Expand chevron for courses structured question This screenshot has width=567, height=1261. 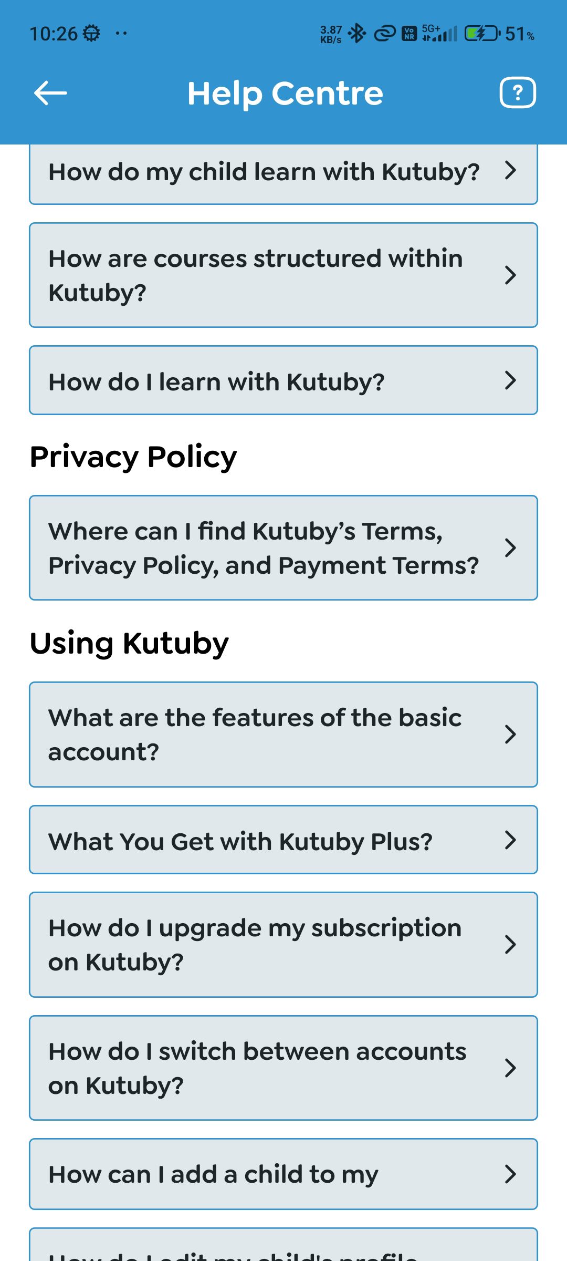[x=510, y=275]
